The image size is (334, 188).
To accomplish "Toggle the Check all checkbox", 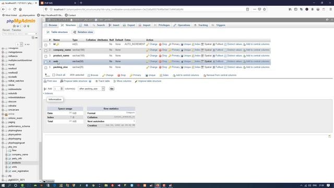I will (x=54, y=75).
